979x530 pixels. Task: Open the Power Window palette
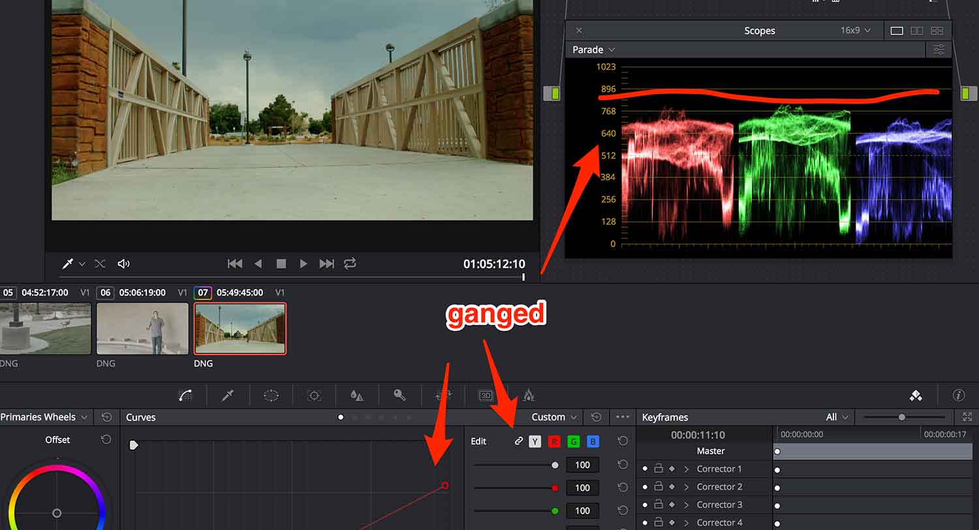coord(271,395)
